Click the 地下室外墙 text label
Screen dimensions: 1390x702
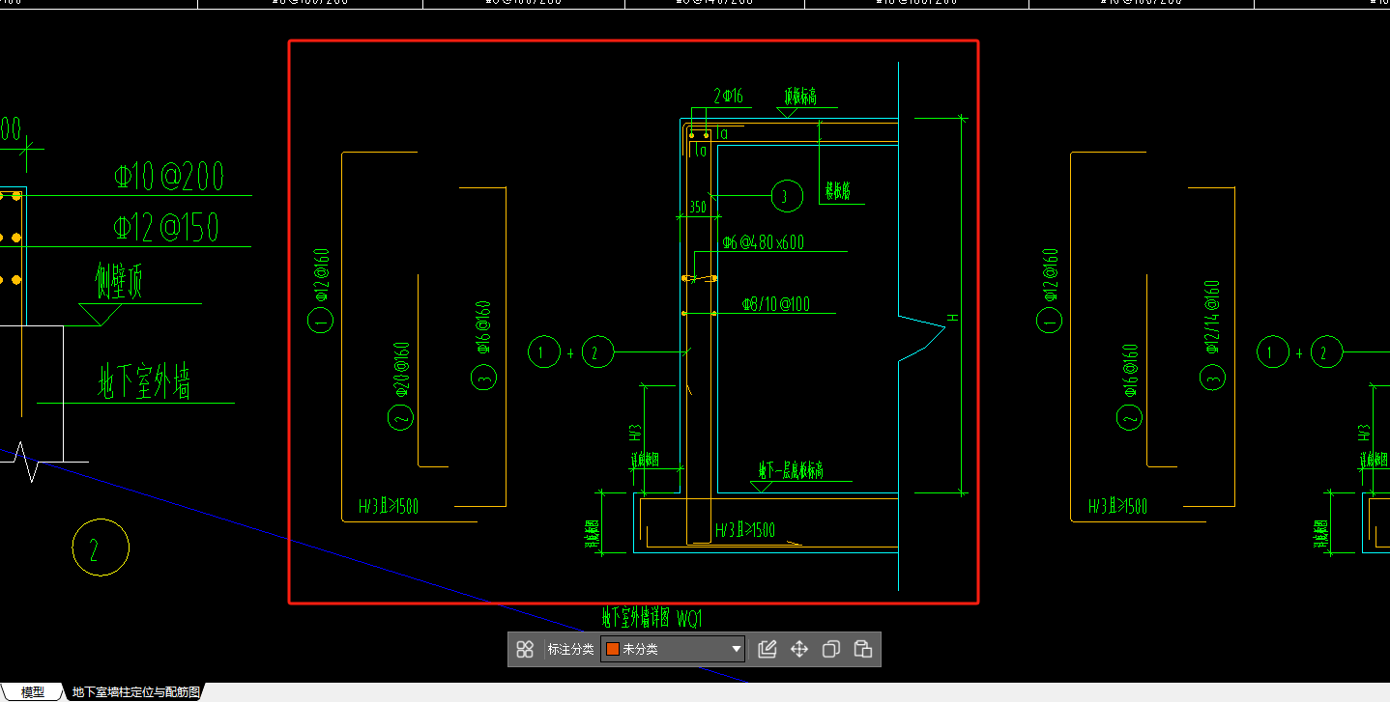[144, 382]
